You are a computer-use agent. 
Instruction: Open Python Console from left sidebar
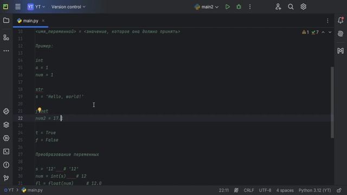pyautogui.click(x=6, y=112)
